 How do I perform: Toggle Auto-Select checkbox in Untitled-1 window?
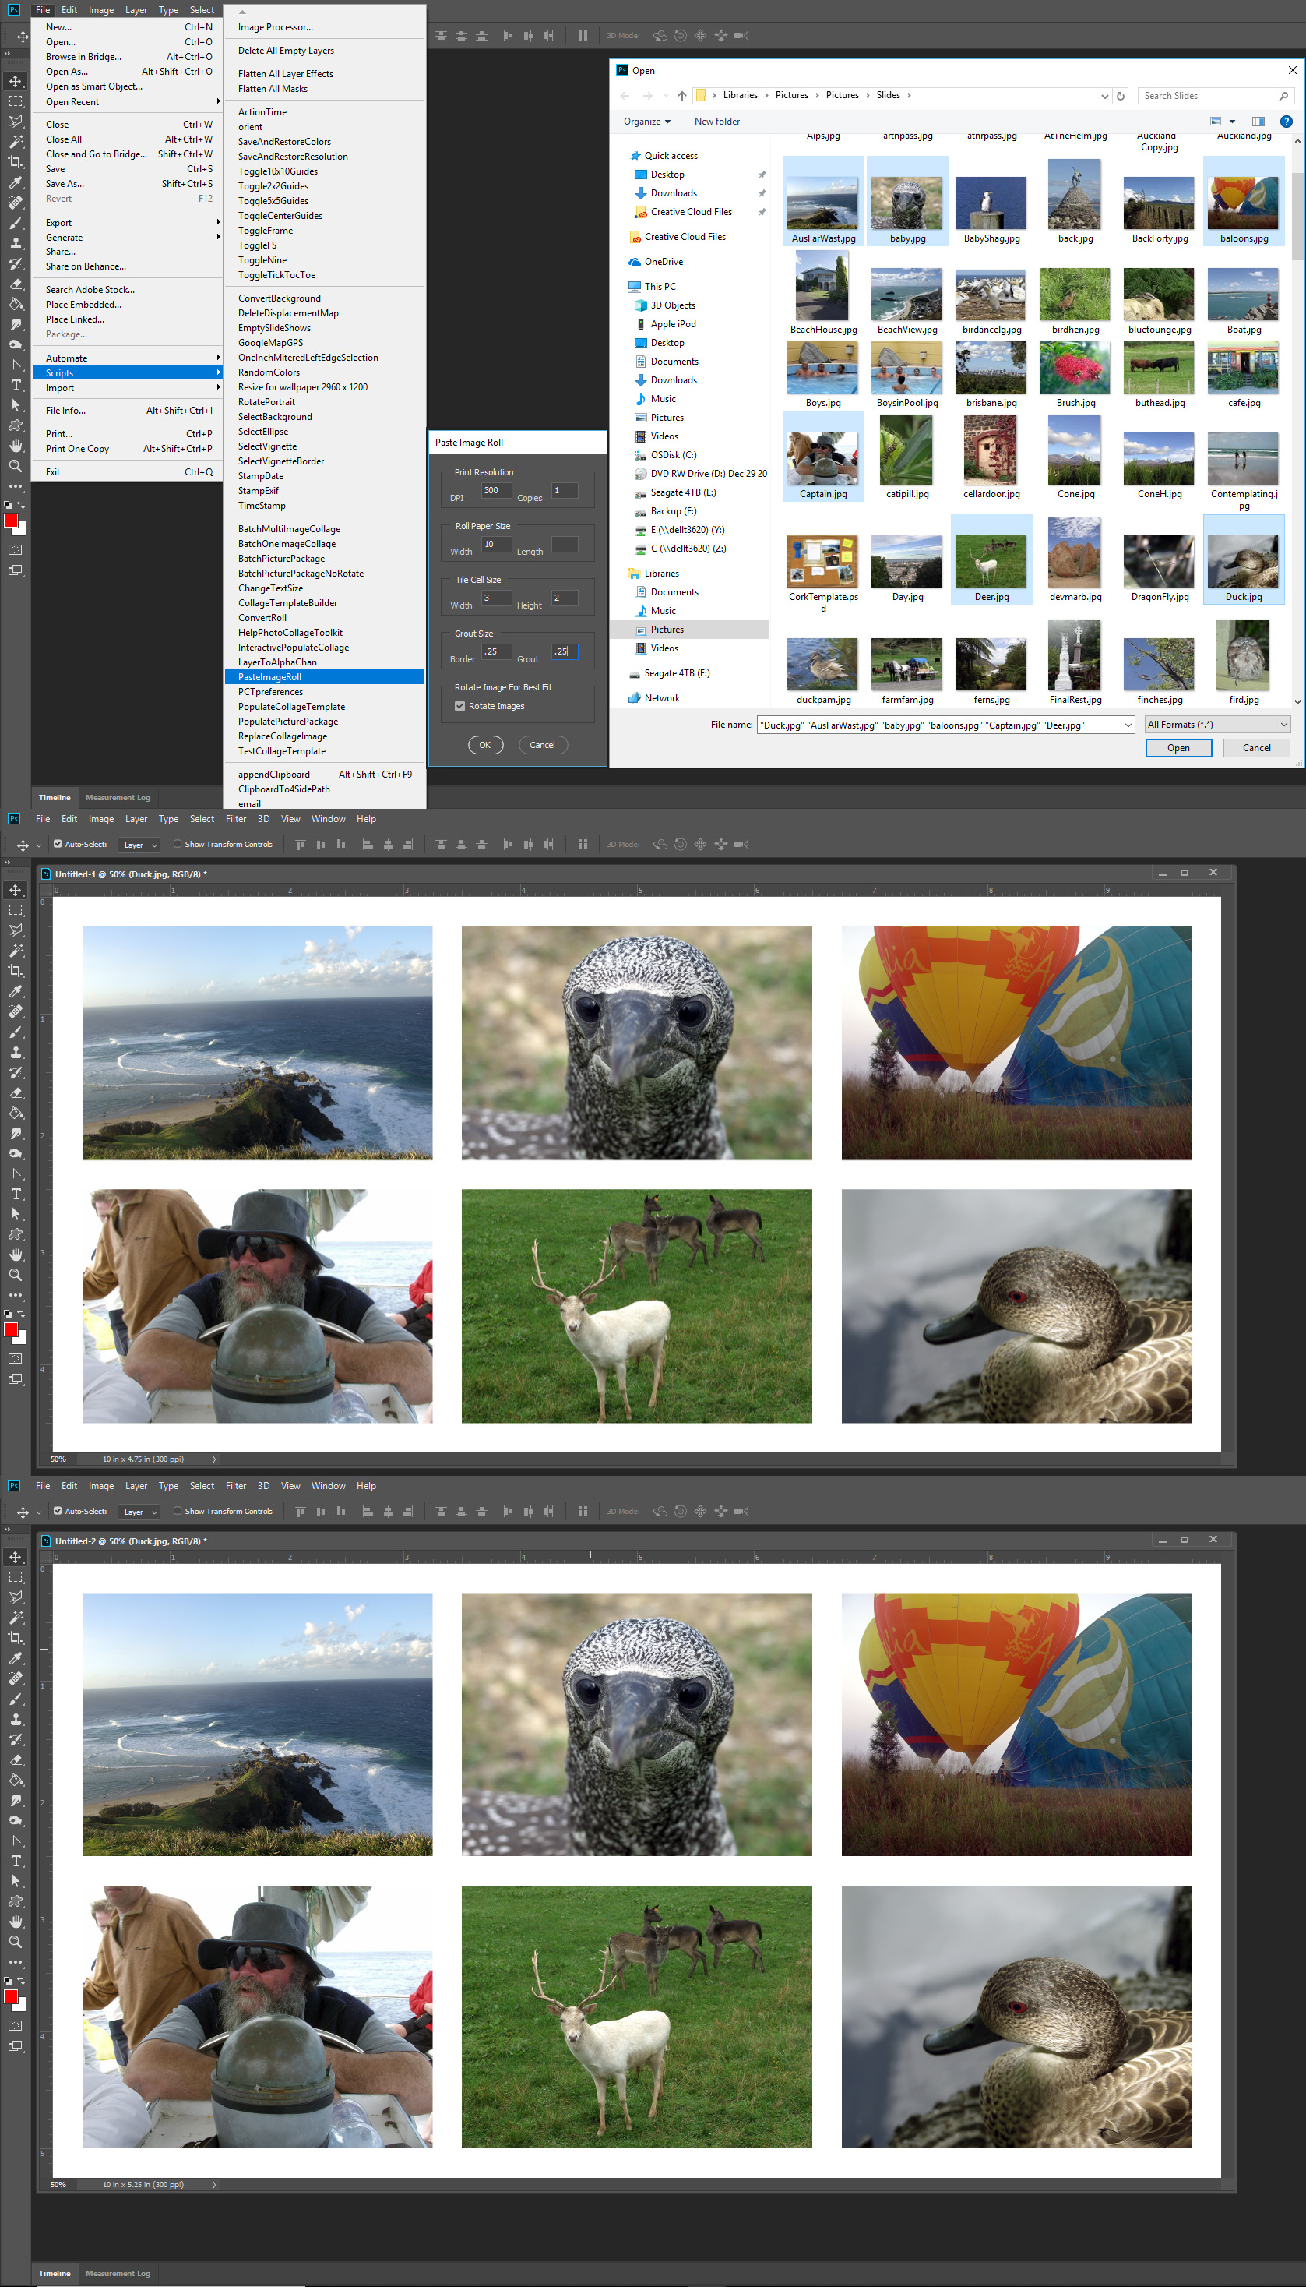[58, 844]
